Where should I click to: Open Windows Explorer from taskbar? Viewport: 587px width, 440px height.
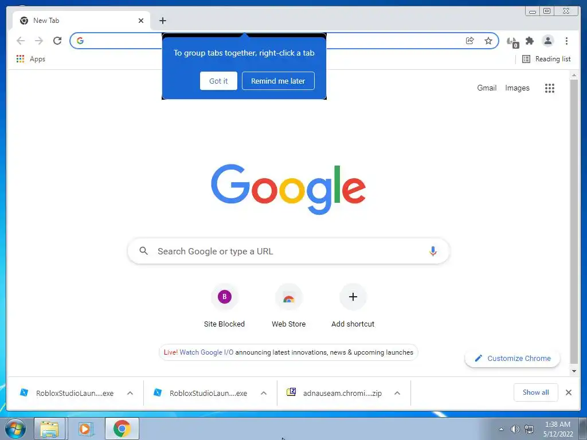[x=49, y=429]
